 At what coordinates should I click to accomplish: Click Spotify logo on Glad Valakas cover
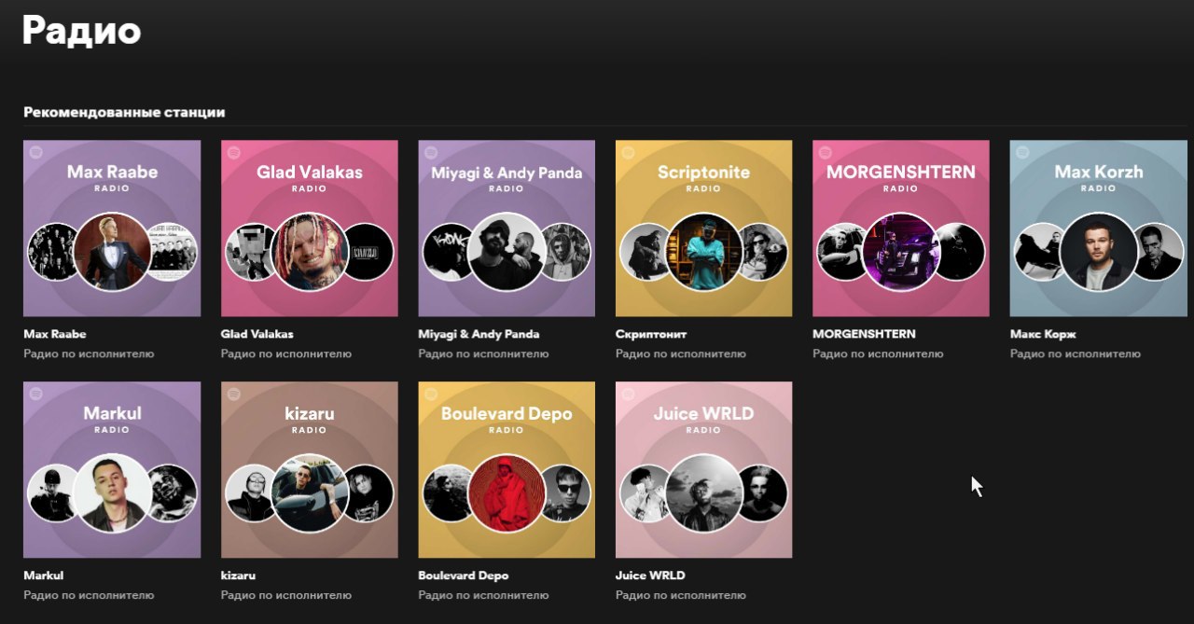[233, 152]
